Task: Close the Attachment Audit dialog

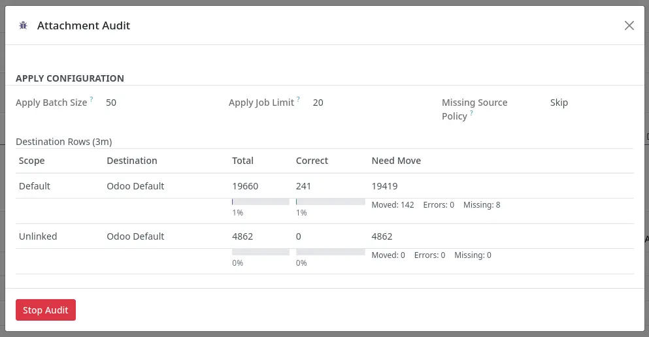Action: coord(629,25)
